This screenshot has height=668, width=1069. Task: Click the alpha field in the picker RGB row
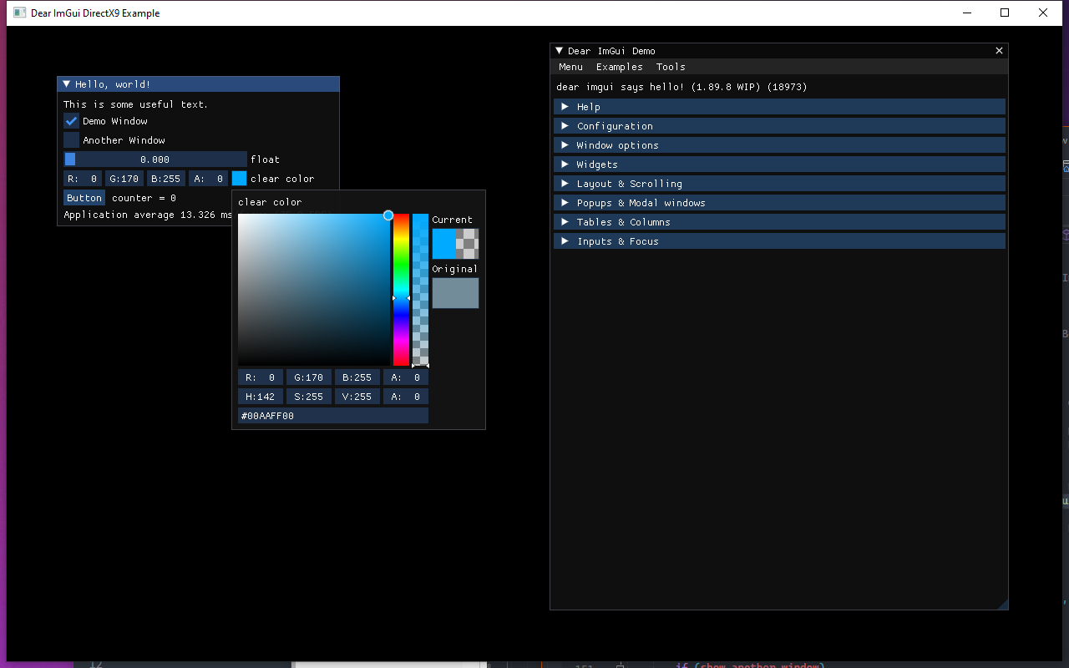(406, 377)
